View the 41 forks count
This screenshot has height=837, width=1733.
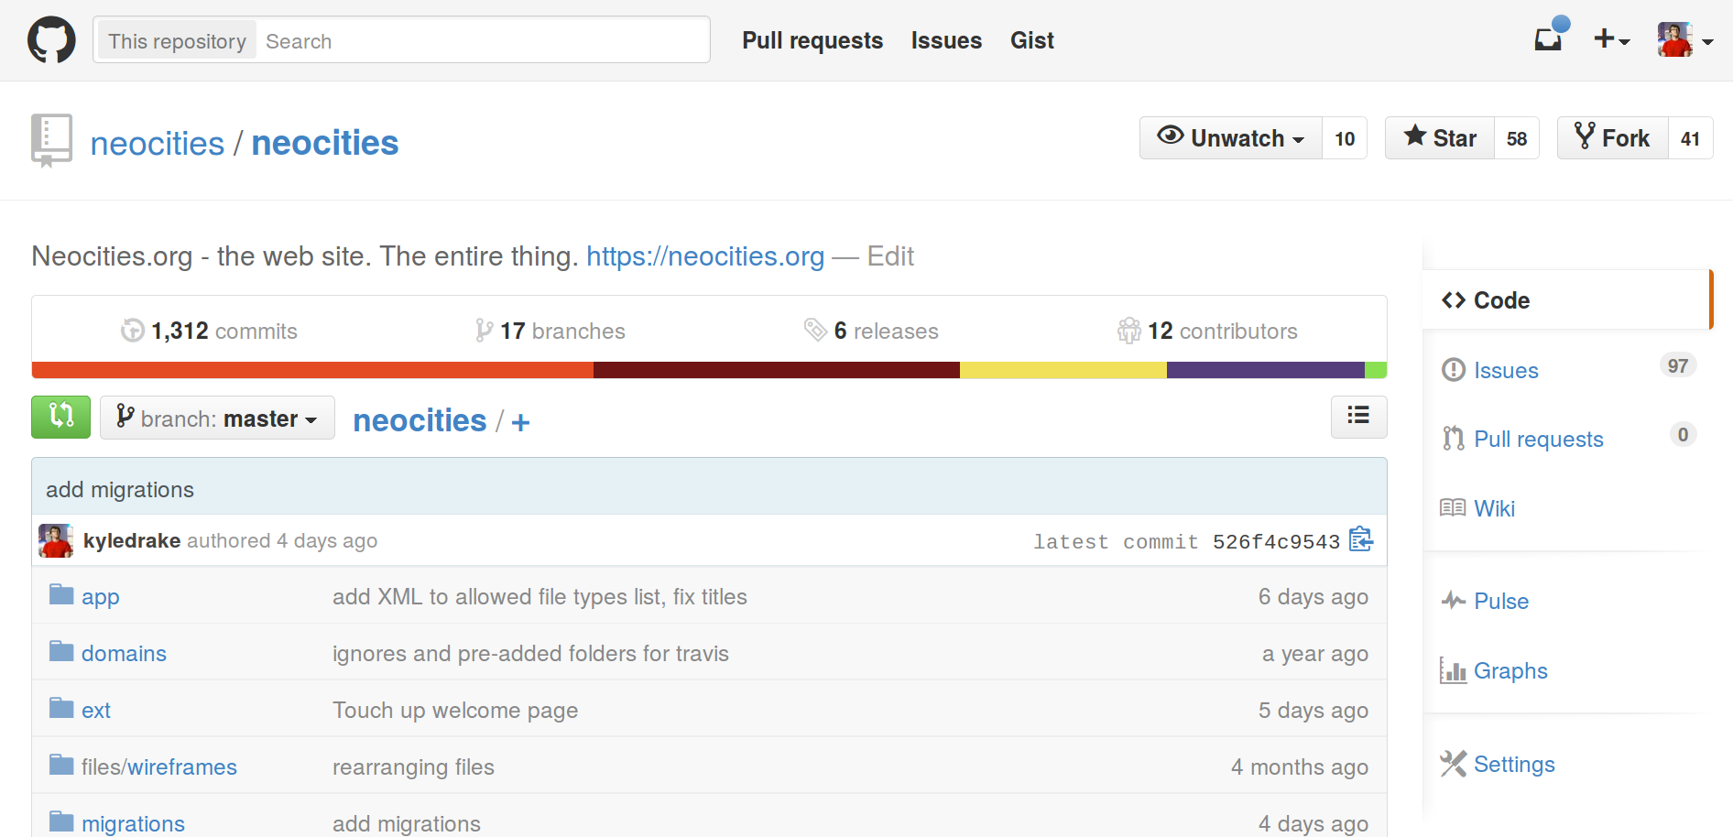1690,138
